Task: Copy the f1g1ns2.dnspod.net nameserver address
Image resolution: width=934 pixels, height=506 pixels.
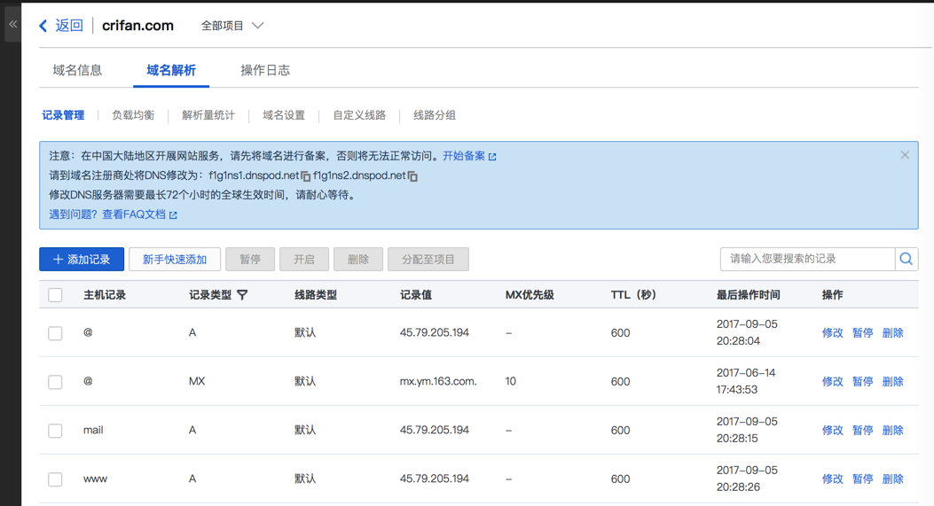Action: click(x=412, y=176)
